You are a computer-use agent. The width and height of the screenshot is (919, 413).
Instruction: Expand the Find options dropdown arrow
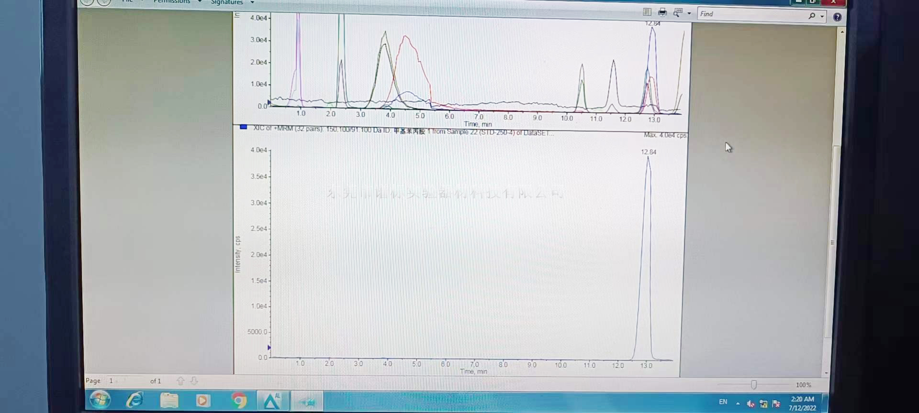[822, 16]
